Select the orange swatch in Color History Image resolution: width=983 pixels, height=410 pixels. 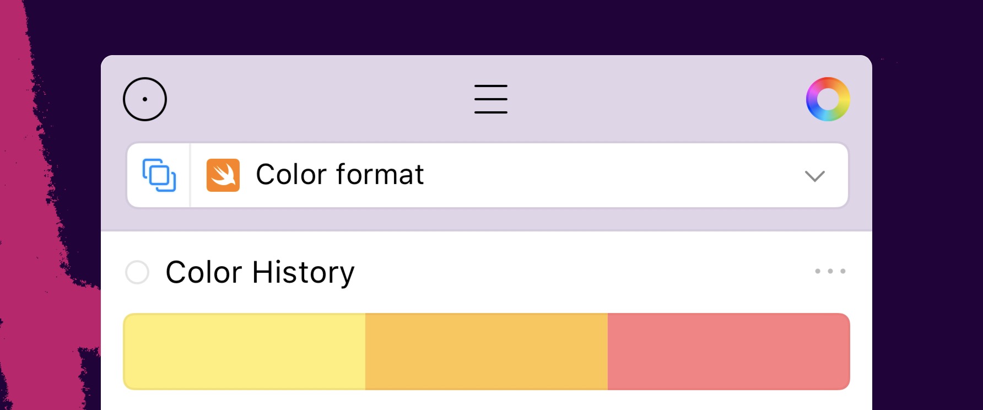pos(486,352)
